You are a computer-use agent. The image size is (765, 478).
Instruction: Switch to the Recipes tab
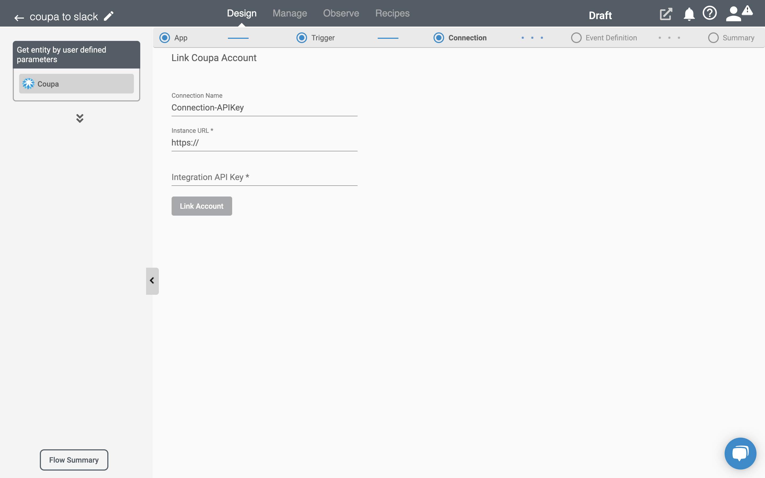click(392, 13)
